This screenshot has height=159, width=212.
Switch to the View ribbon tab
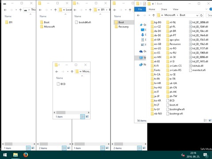[x=175, y=9]
